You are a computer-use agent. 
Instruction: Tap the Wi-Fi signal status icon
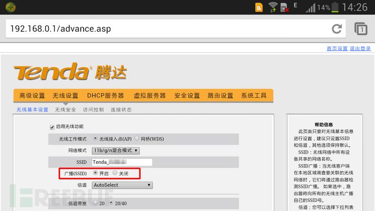point(273,7)
